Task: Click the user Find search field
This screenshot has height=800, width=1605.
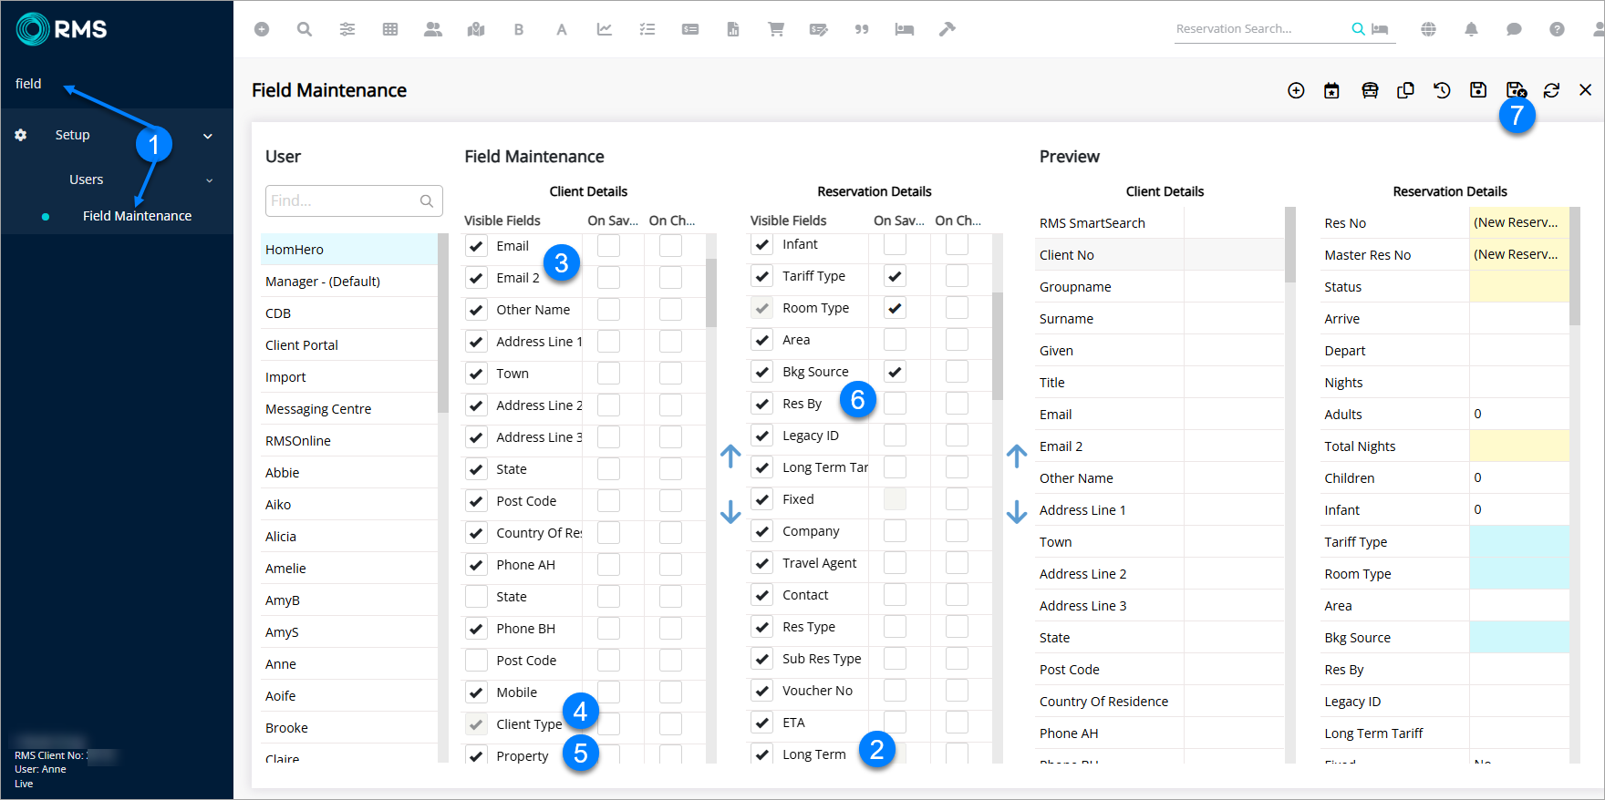Action: pos(342,200)
